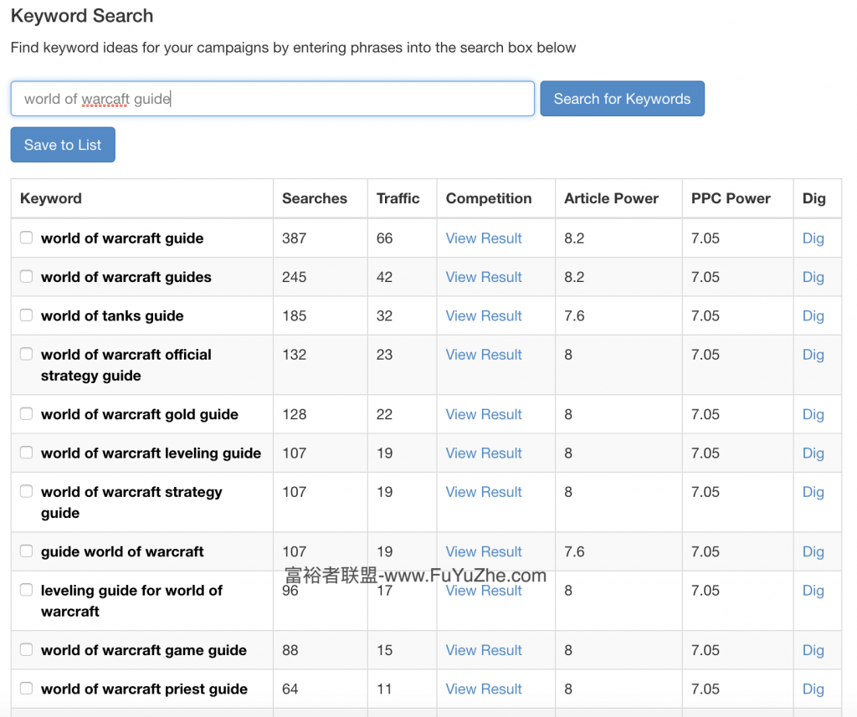Open View Result for 'world of tanks guide'
857x717 pixels.
pyautogui.click(x=484, y=316)
